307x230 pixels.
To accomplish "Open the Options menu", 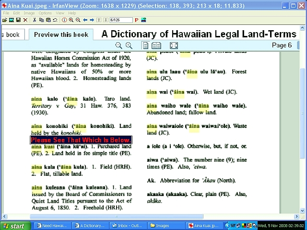I will (x=45, y=13).
